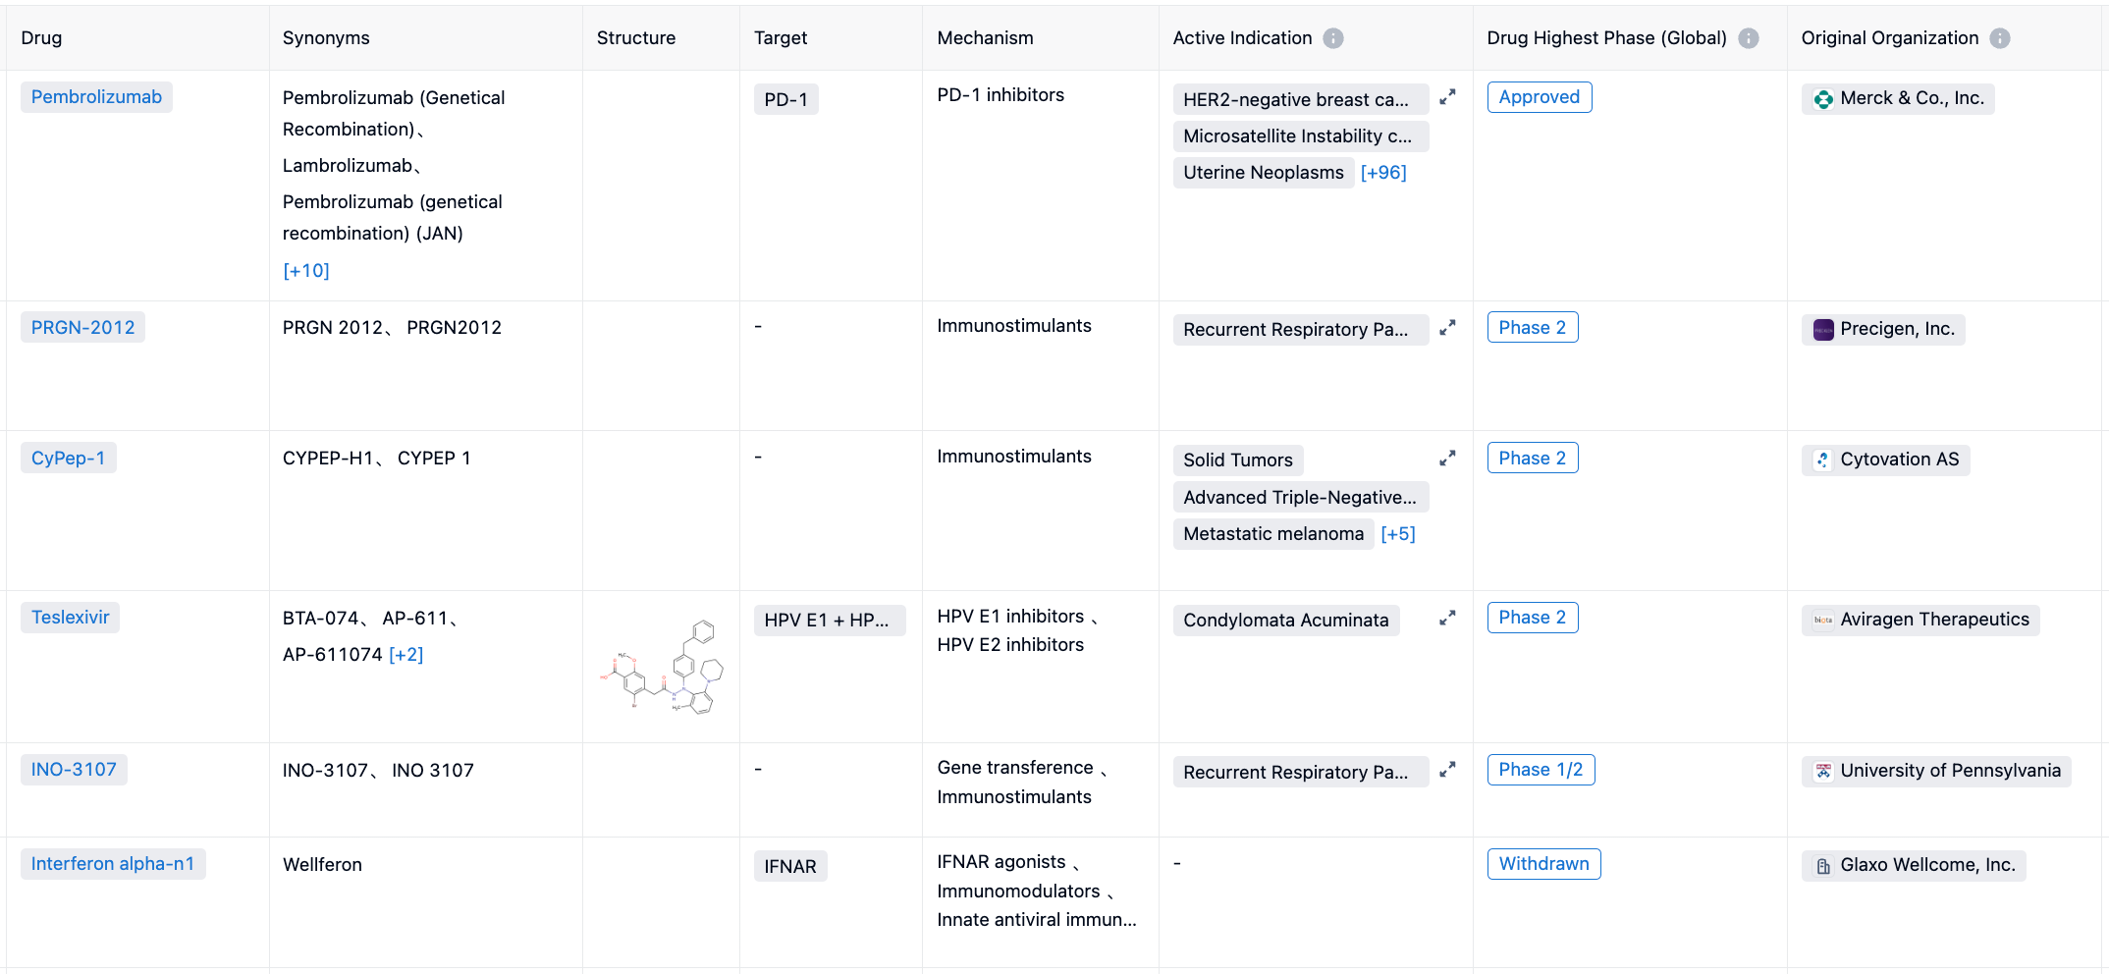Click the PD-1 target tag
Screen dimensions: 2109x974
pyautogui.click(x=785, y=100)
